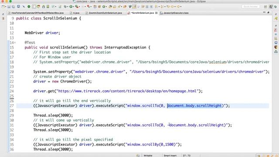
Task: Click Previous Annotation arrow icon
Action: click(162, 7)
